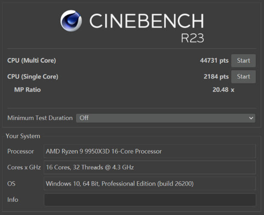Viewport: 264px width, 215px height.
Task: Click the OS version field
Action: (150, 184)
